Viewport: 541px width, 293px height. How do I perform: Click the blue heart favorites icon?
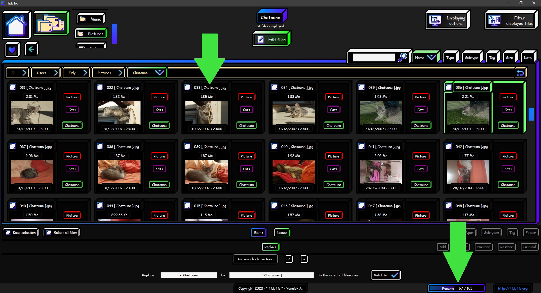12,50
